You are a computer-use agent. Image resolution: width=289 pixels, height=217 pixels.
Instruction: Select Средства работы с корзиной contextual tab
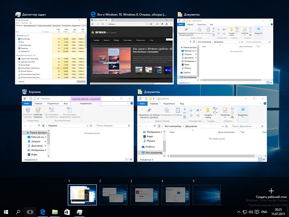[86, 99]
